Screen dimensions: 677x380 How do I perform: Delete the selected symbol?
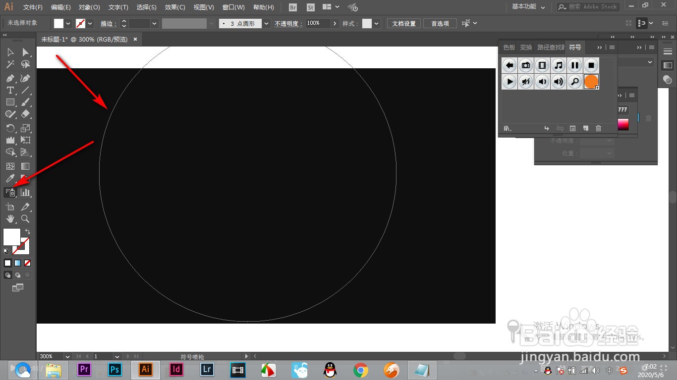click(598, 128)
